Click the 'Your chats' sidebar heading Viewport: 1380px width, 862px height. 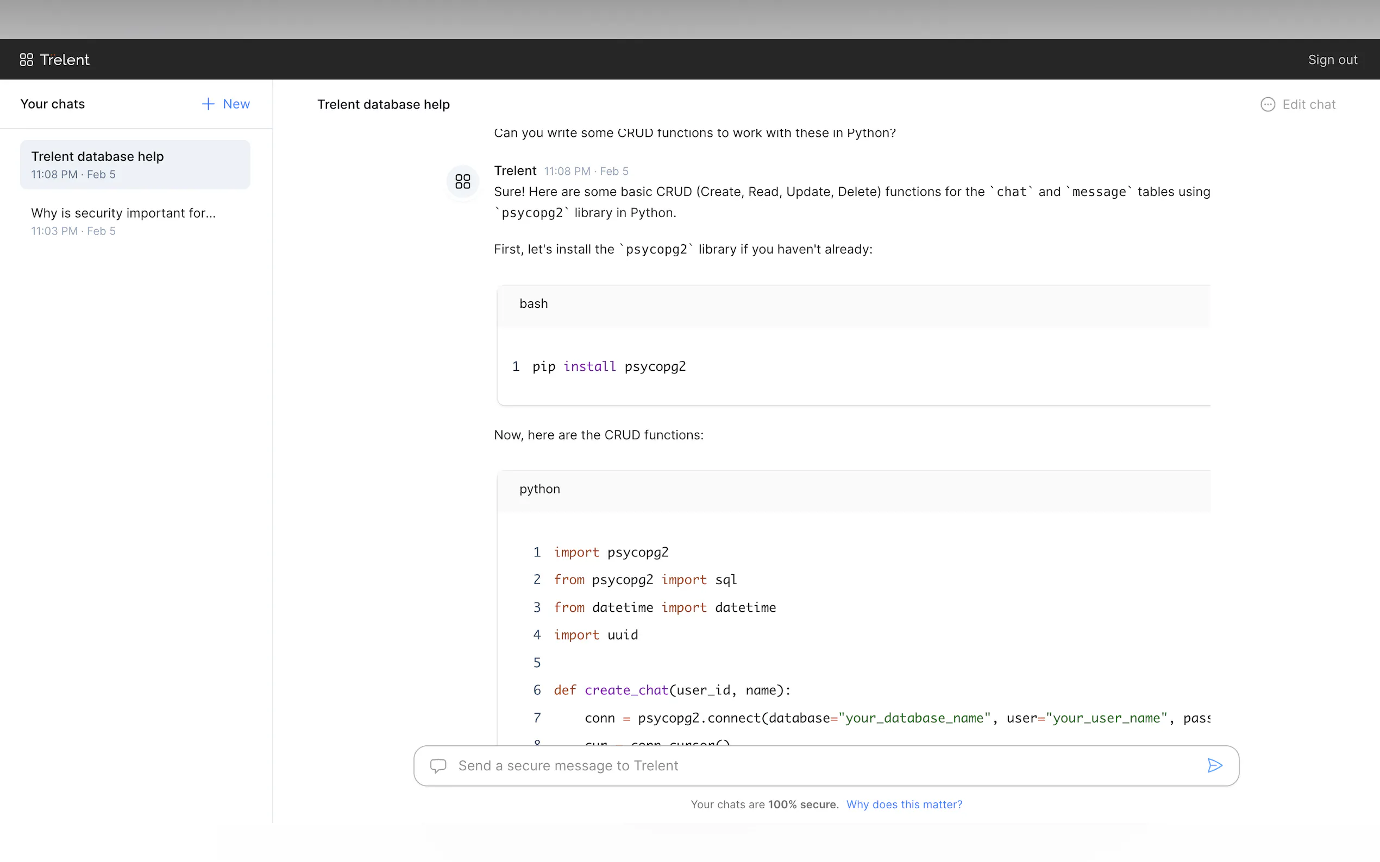[x=53, y=104]
